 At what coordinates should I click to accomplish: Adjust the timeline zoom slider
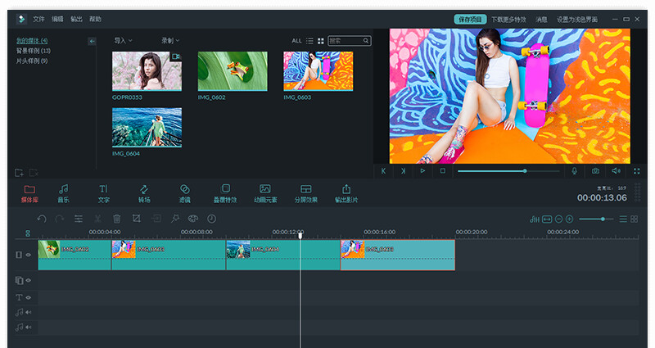click(x=603, y=219)
